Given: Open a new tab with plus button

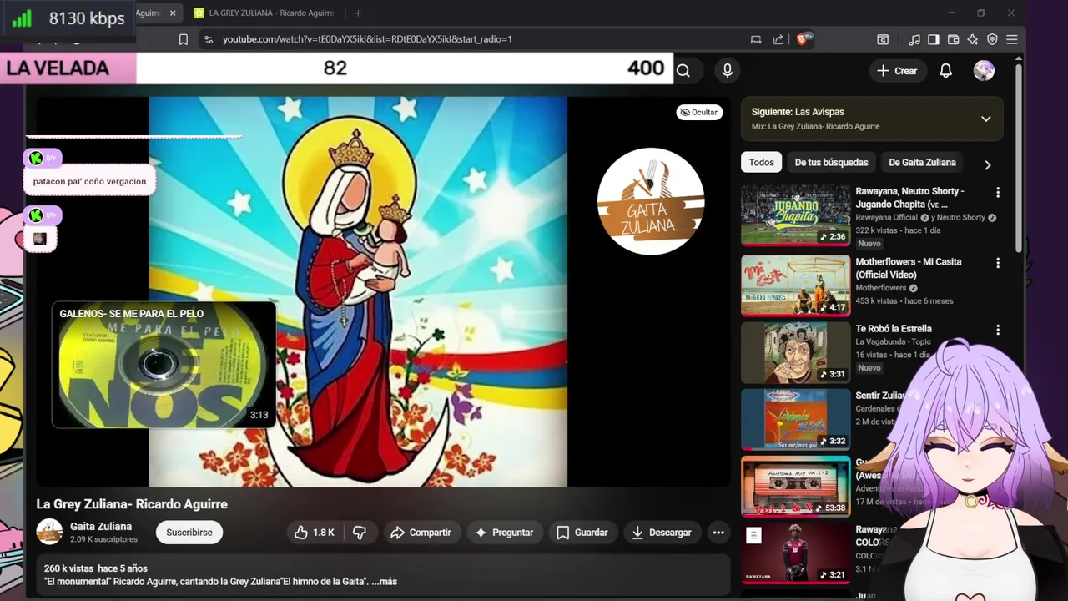Looking at the screenshot, I should point(358,13).
